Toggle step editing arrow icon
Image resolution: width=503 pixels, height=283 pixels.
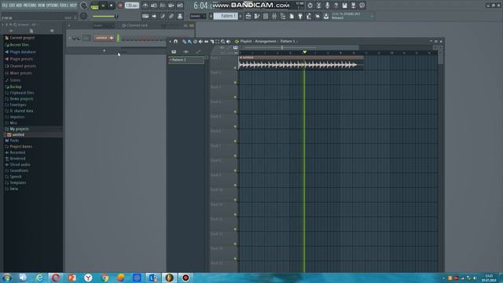154,16
